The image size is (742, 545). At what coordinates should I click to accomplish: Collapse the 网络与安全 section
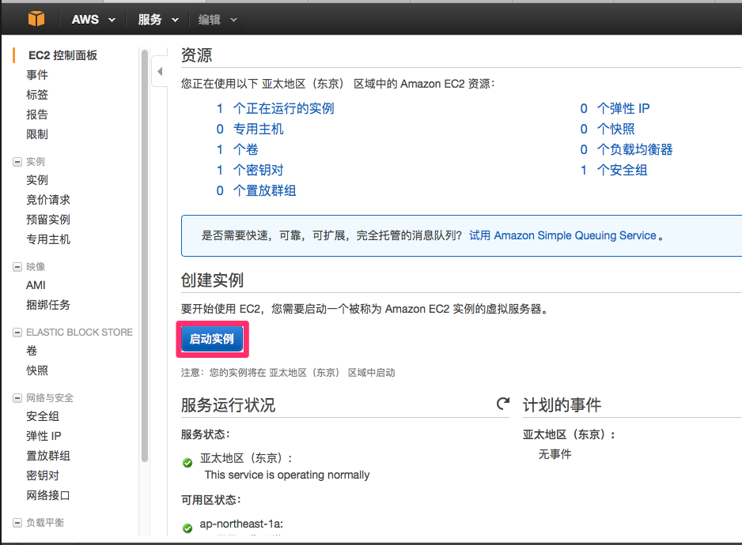pos(17,398)
